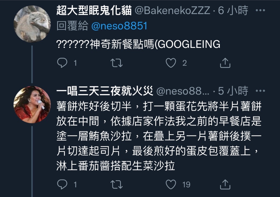The height and width of the screenshot is (197, 280).
Task: Like the tweet with 2 likes
Action: [171, 63]
